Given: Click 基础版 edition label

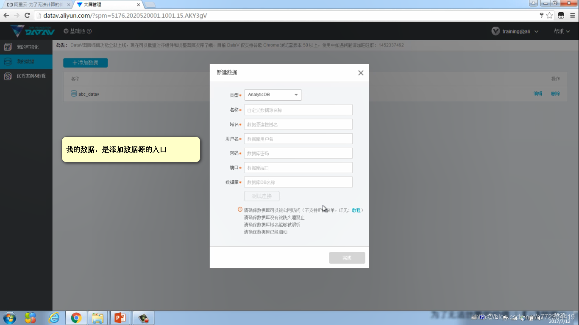Looking at the screenshot, I should tap(78, 31).
